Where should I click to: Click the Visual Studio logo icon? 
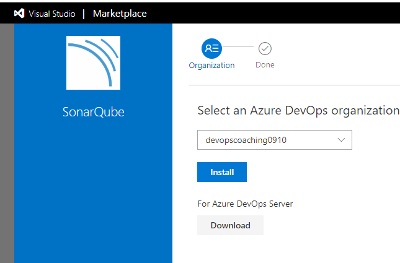[19, 13]
